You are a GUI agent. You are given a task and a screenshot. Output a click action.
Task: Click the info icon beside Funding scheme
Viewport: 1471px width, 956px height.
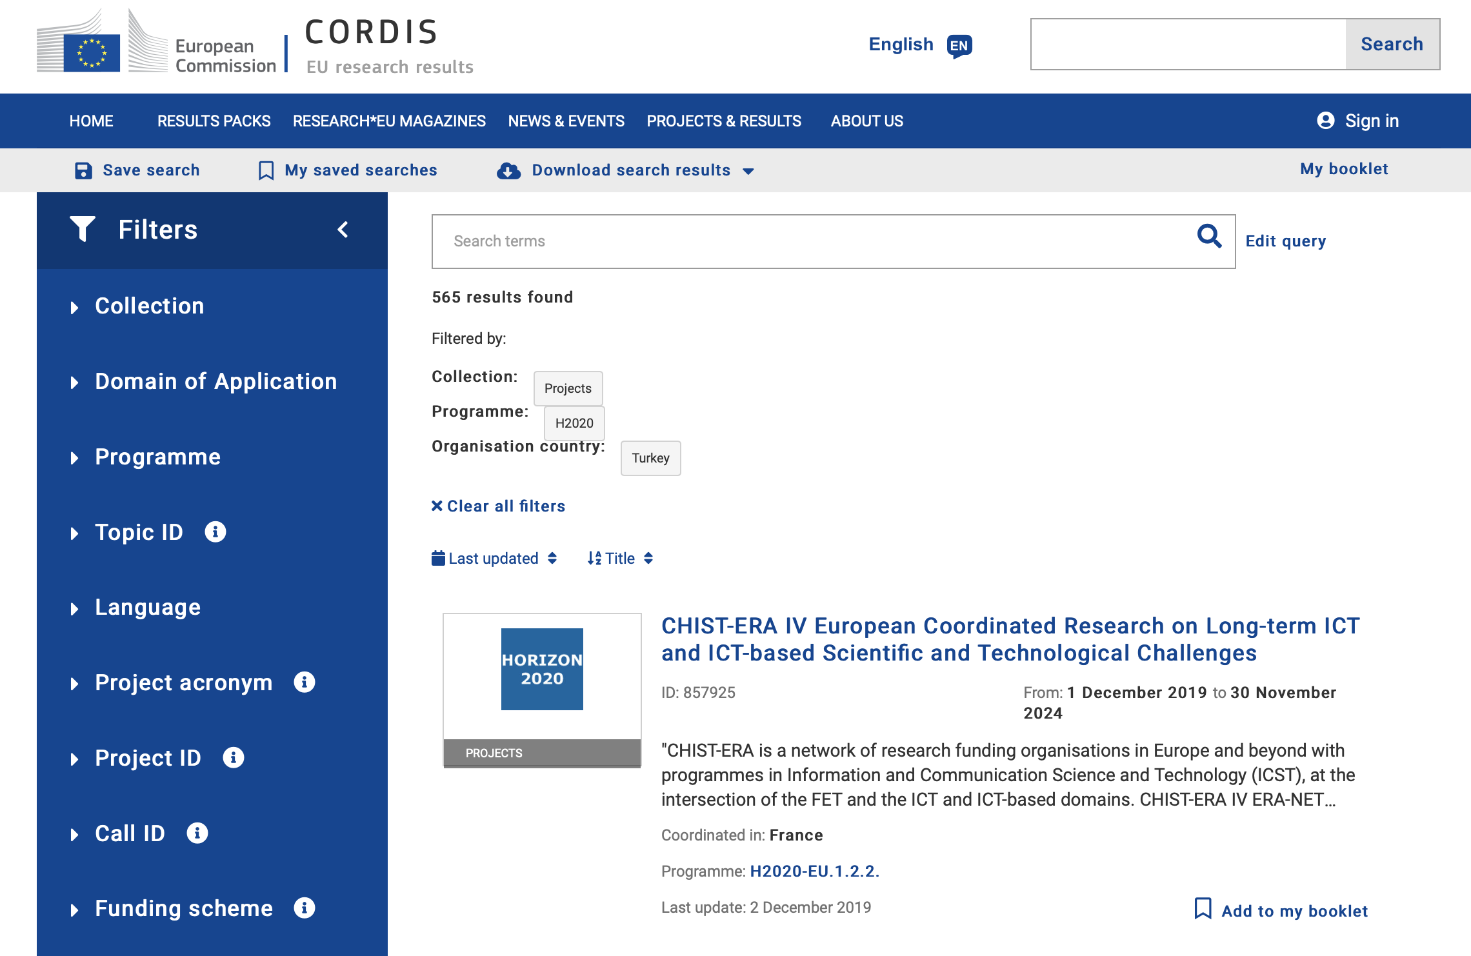[x=305, y=908]
